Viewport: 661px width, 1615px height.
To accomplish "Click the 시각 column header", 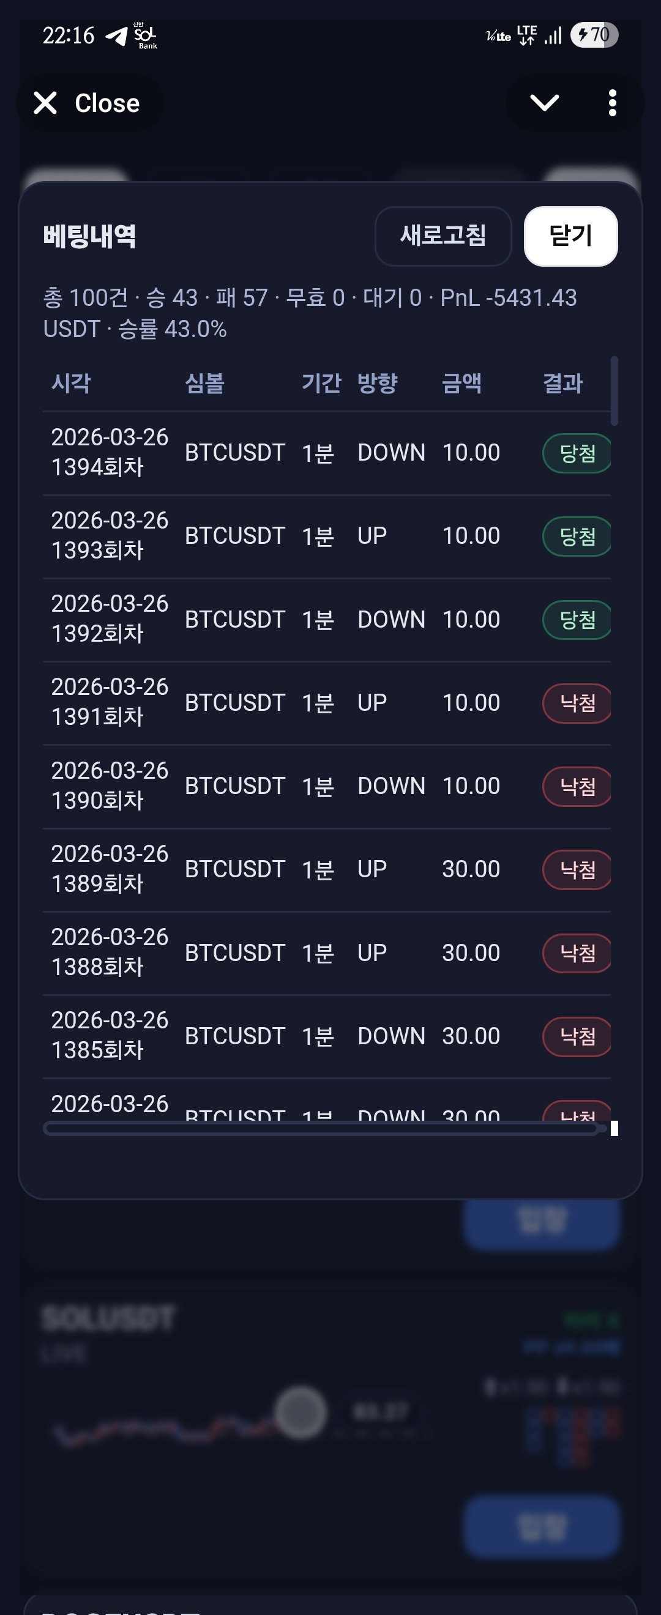I will 71,383.
